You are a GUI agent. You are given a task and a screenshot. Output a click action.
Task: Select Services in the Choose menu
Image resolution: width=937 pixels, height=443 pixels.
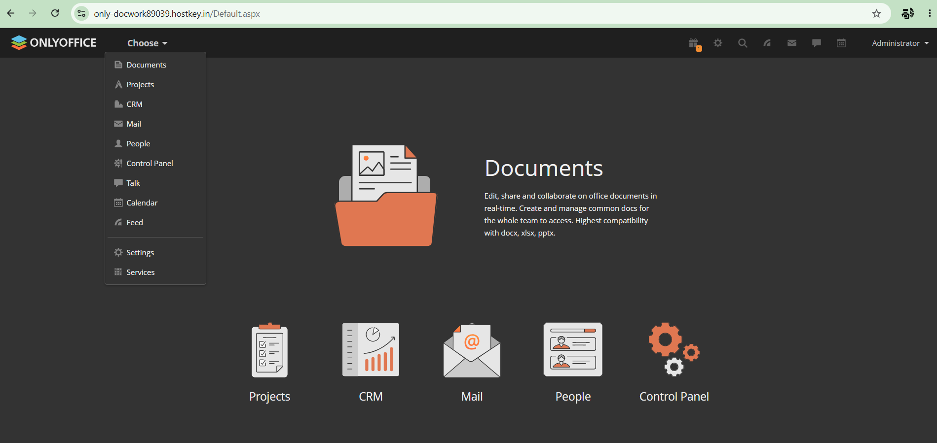point(155,272)
